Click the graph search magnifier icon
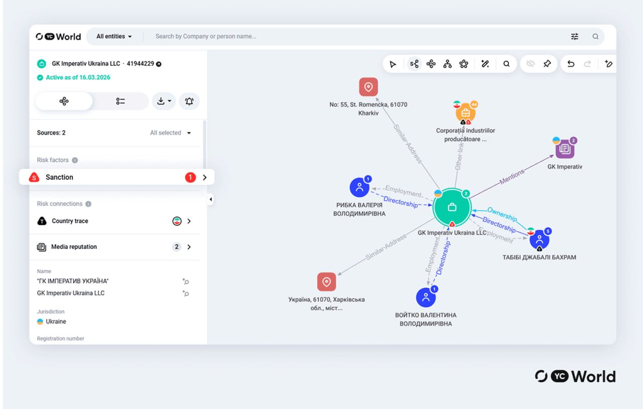The width and height of the screenshot is (643, 409). 506,64
